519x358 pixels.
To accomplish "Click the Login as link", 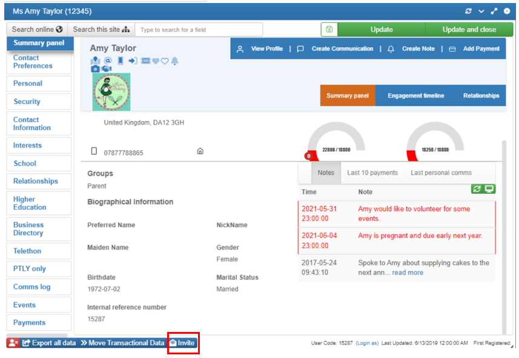I will (366, 343).
